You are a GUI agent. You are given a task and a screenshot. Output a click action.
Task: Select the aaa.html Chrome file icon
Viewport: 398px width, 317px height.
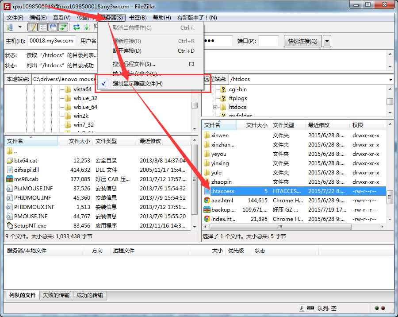207,201
